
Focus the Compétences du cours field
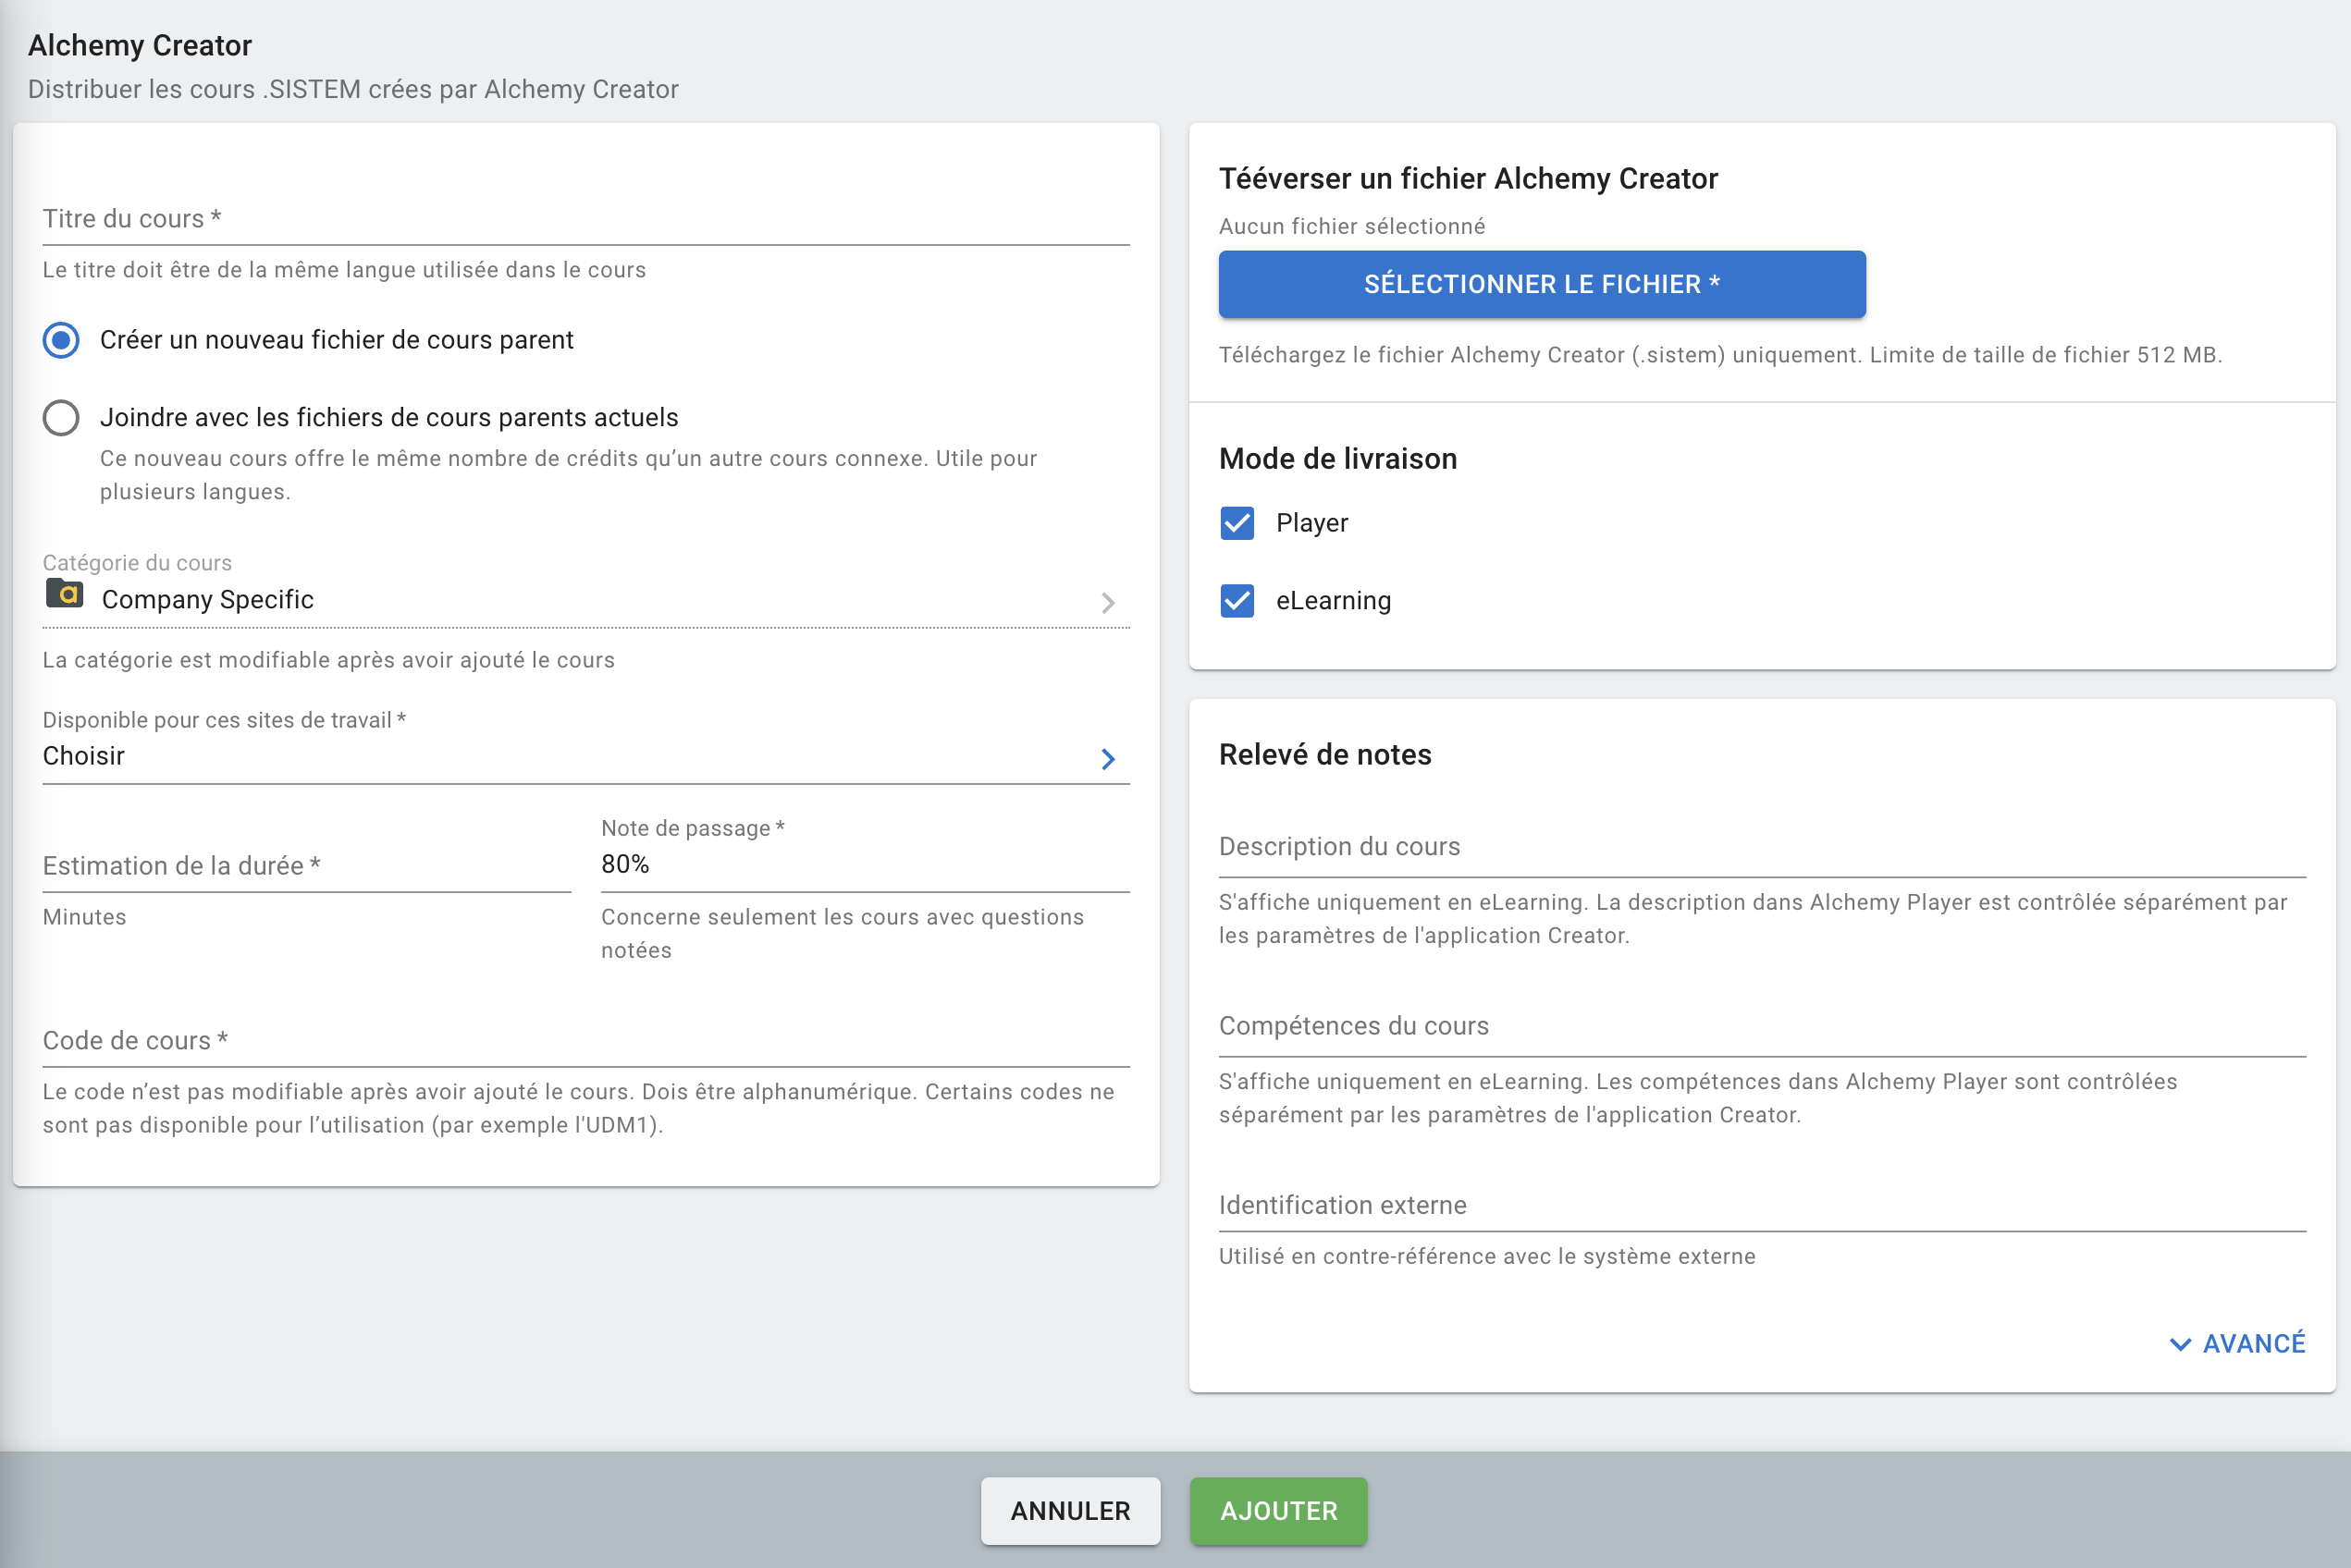click(x=1763, y=1026)
